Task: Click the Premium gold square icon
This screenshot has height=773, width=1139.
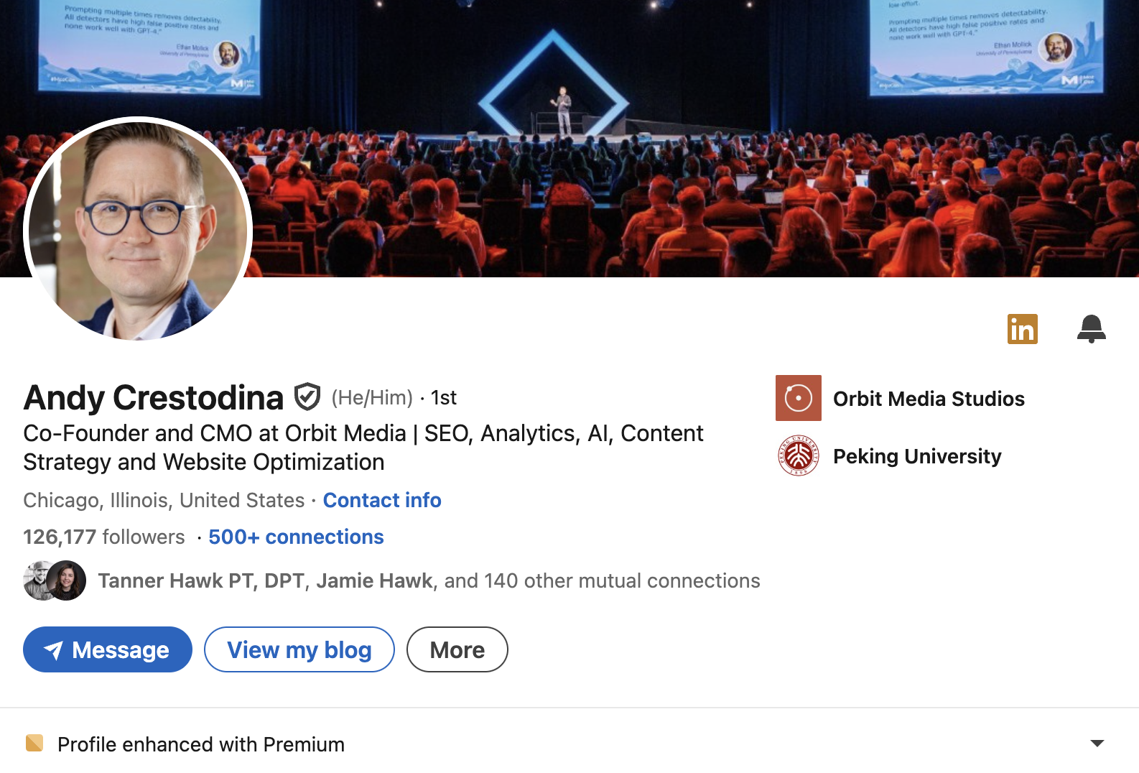Action: pyautogui.click(x=34, y=743)
